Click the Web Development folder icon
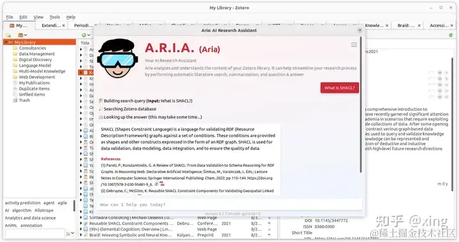The image size is (459, 242). 15,77
